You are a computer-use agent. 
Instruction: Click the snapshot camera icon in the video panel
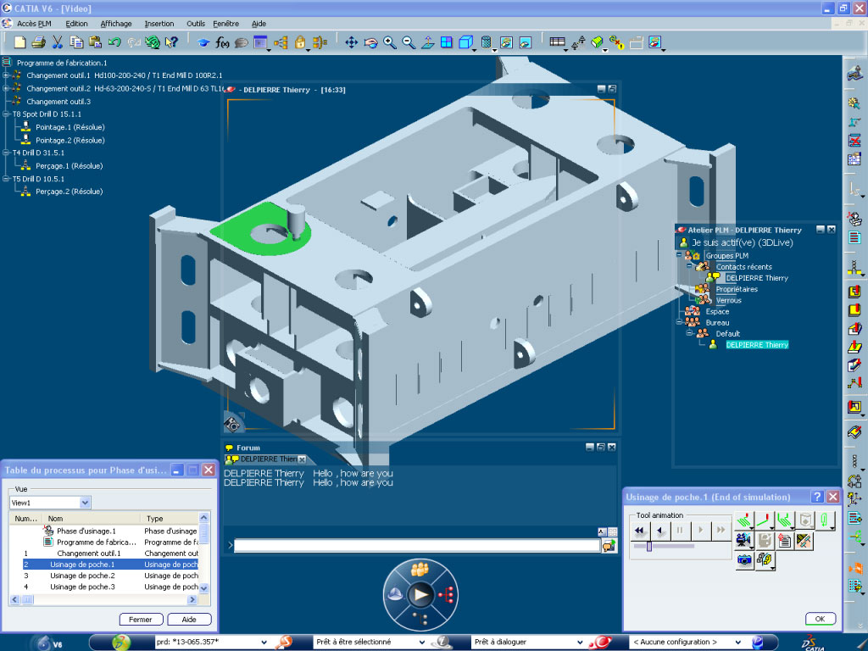pyautogui.click(x=232, y=425)
